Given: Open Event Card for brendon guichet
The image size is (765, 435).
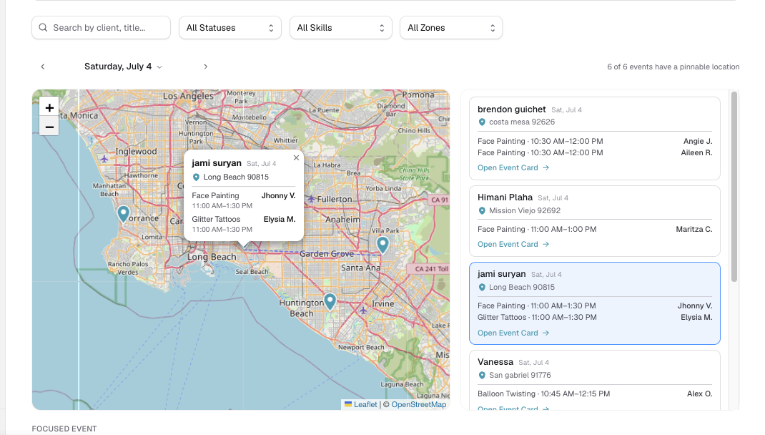Looking at the screenshot, I should point(513,167).
